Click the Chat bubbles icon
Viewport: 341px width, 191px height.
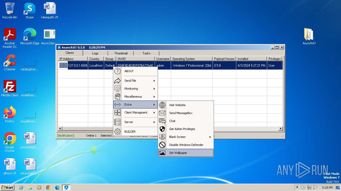[x=162, y=121]
